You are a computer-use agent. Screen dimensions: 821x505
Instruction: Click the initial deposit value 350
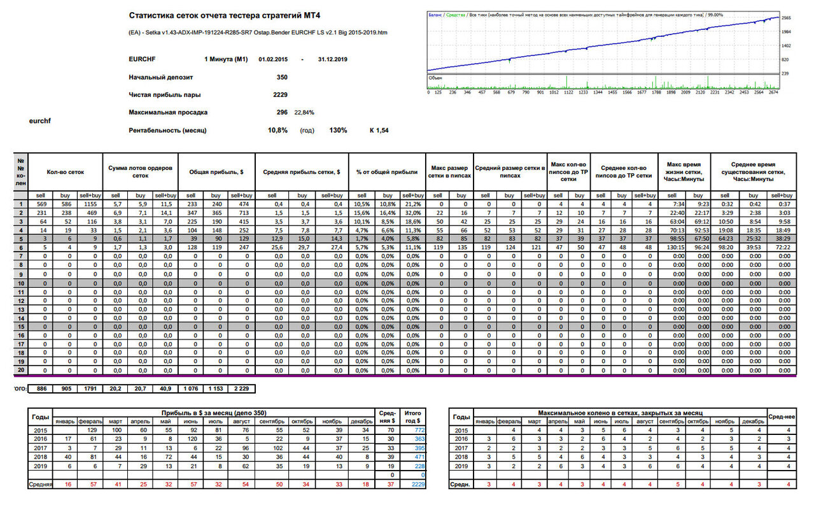282,77
